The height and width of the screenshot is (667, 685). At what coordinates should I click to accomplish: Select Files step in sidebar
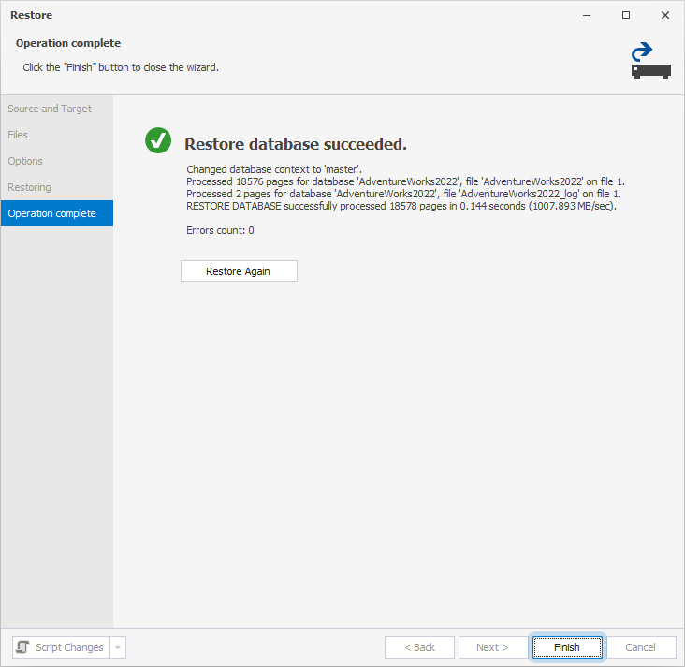57,135
